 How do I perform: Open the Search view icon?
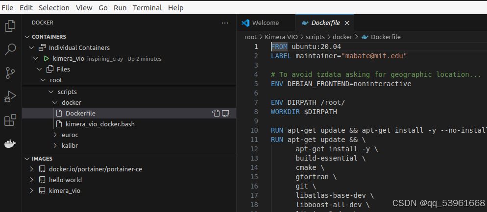point(10,49)
